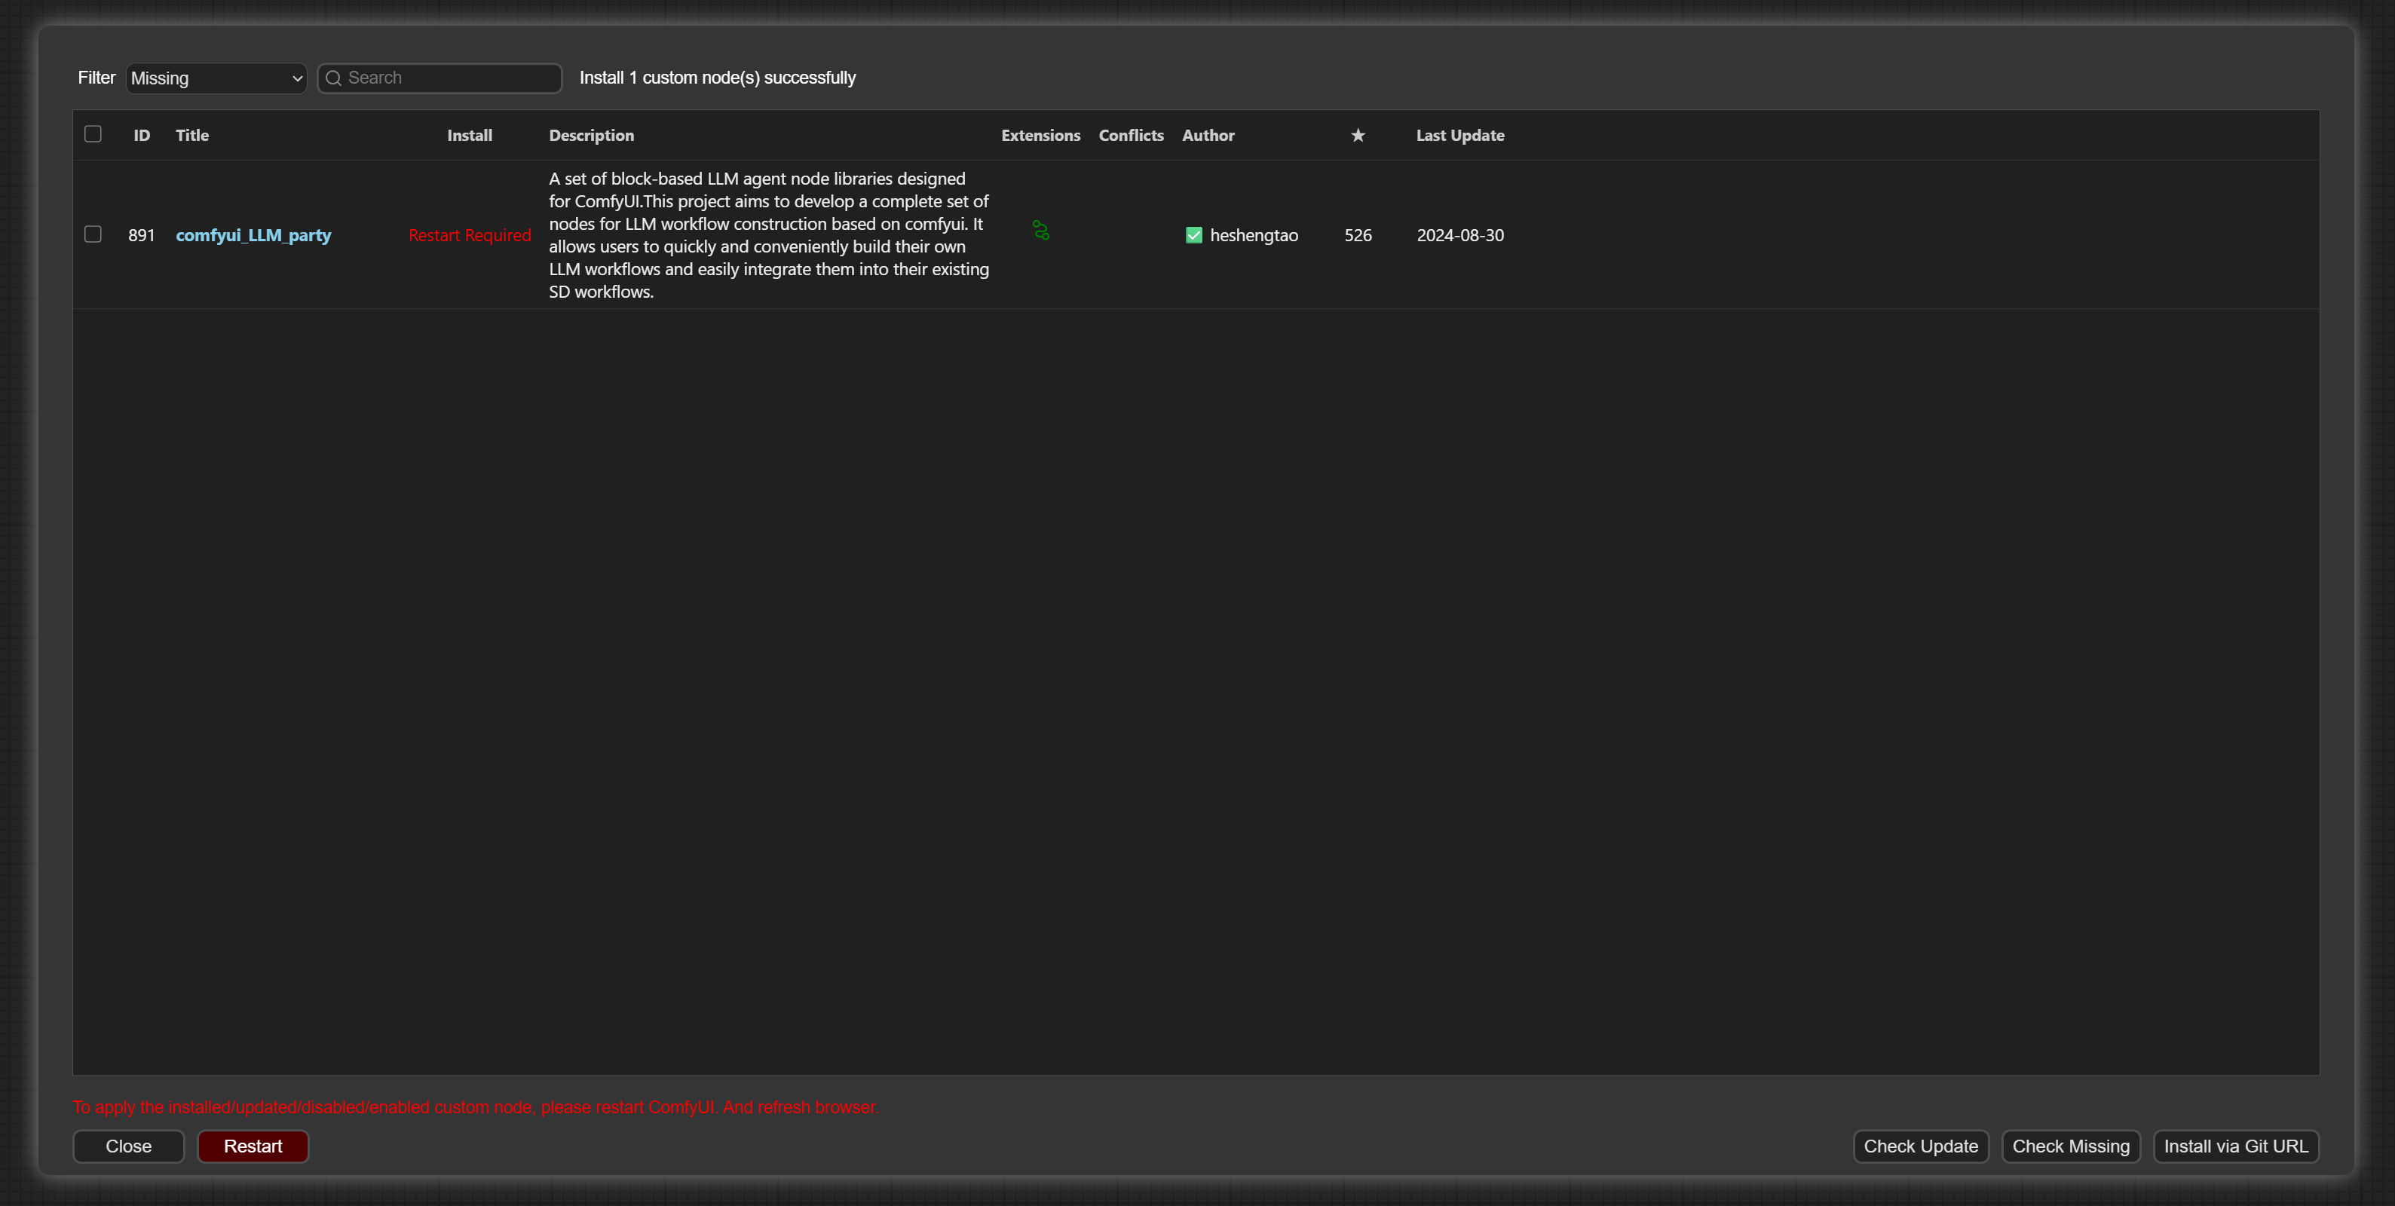Click the green verified badge beside heshengtao

pyautogui.click(x=1194, y=235)
